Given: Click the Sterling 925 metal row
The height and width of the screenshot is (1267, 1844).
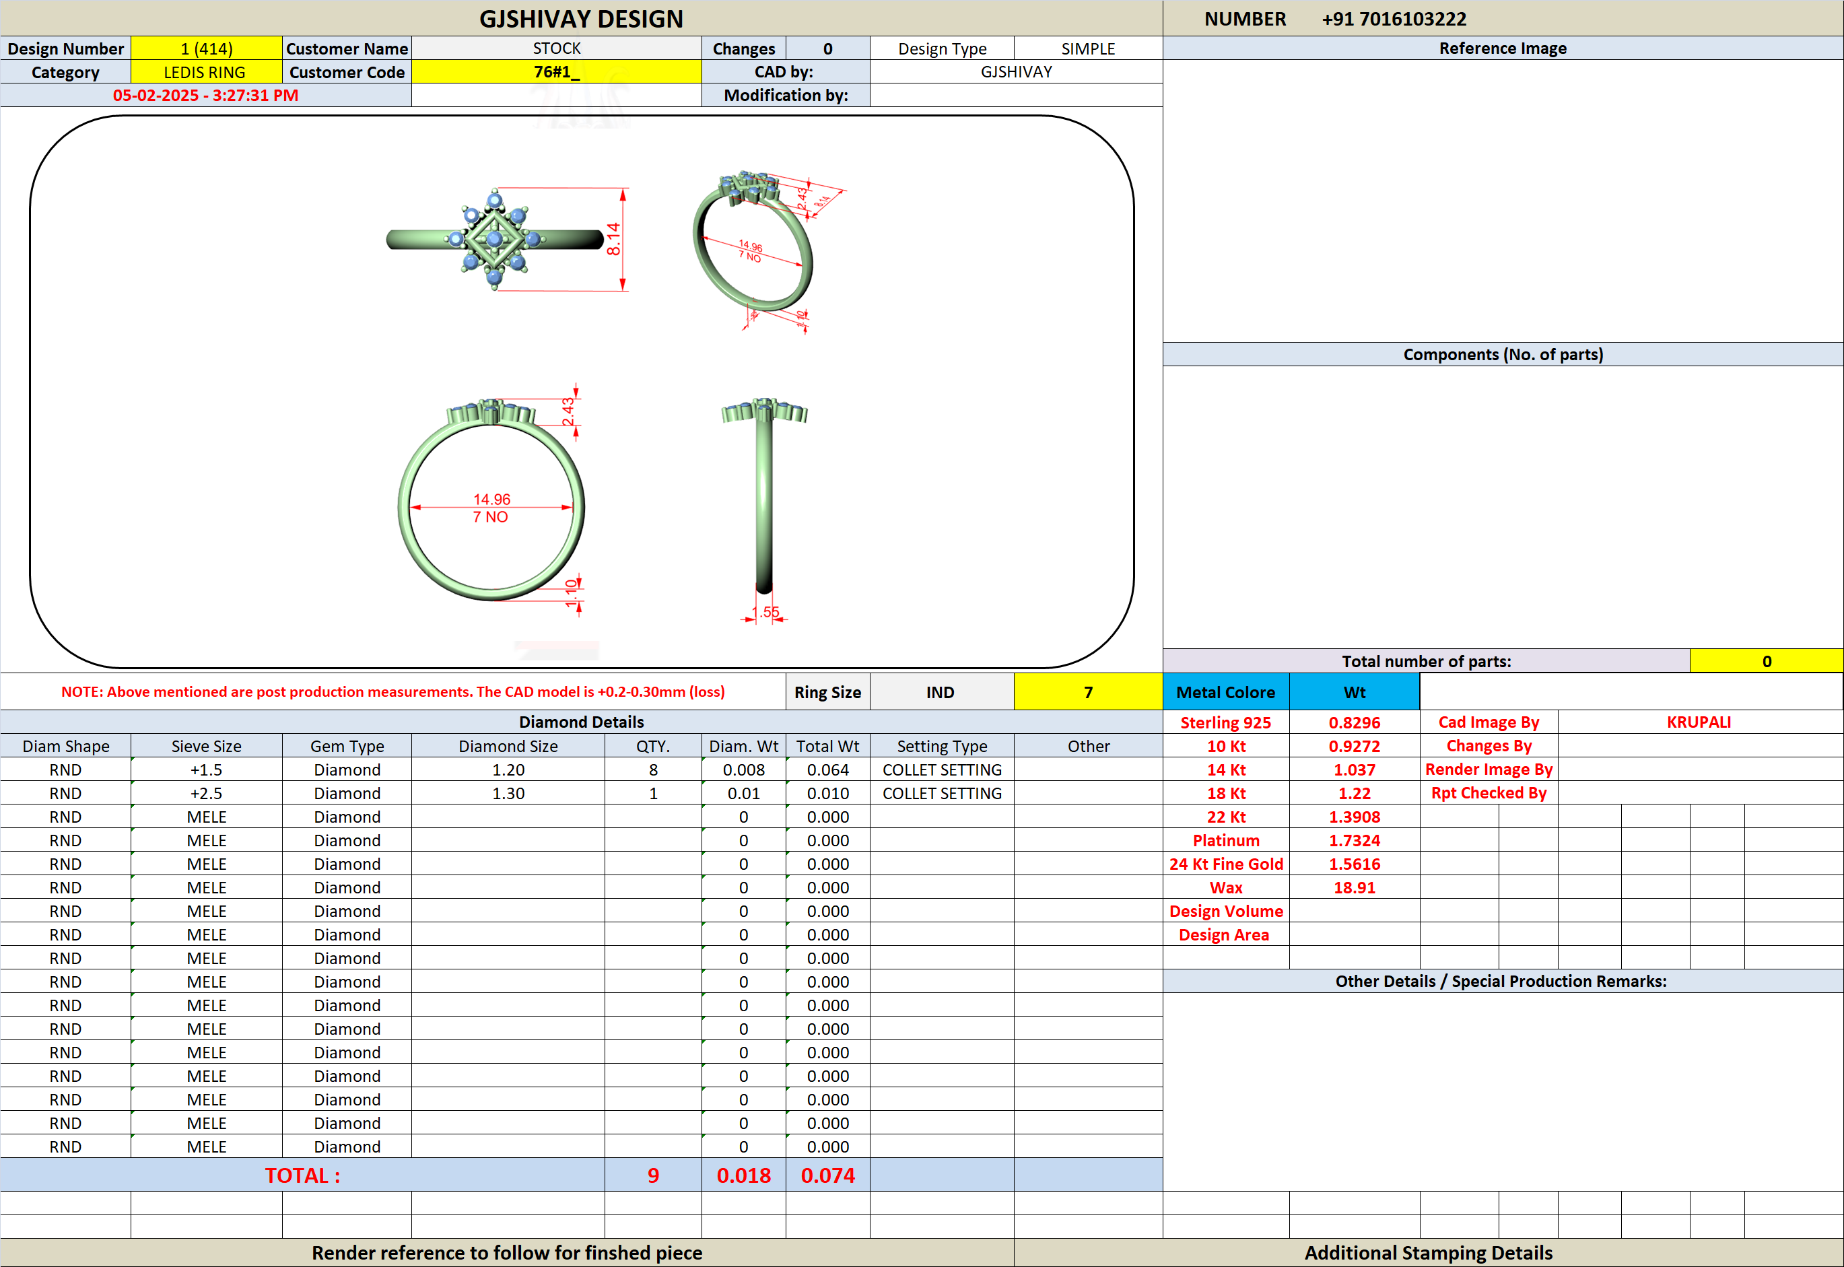Looking at the screenshot, I should (1225, 722).
